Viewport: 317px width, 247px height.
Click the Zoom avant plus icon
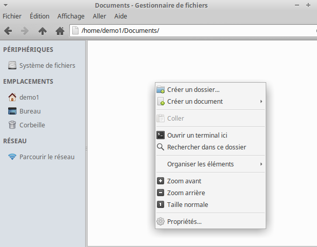pos(160,181)
